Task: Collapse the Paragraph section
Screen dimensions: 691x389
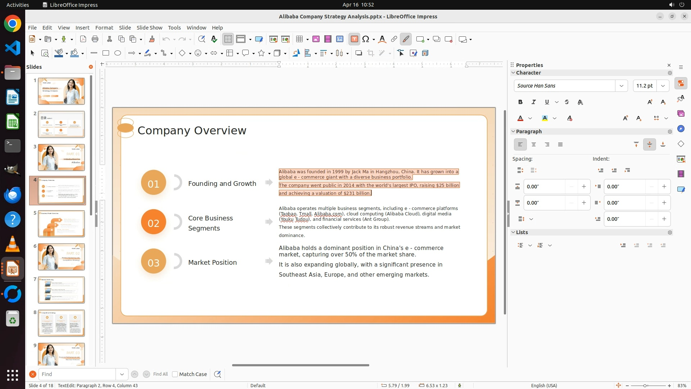Action: (x=513, y=131)
